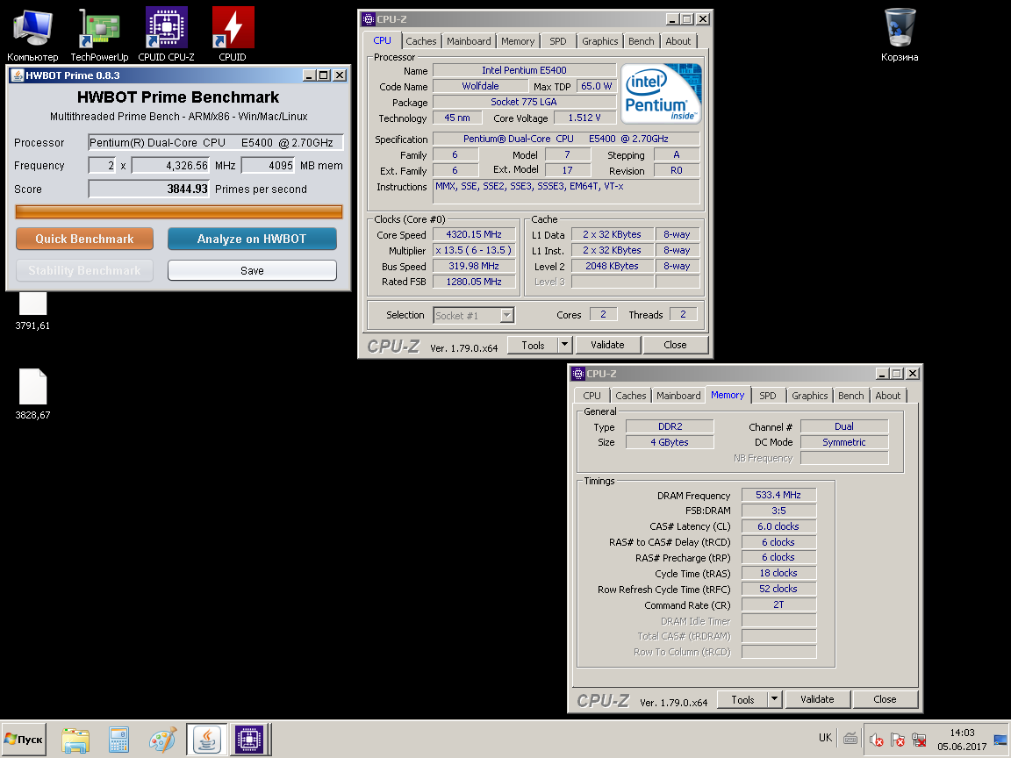Switch to the CPU-Z taskbar item
Image resolution: width=1011 pixels, height=758 pixels.
(x=249, y=740)
